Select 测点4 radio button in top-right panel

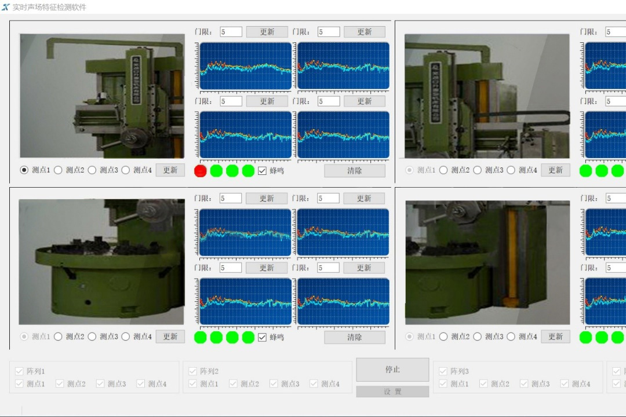pyautogui.click(x=511, y=170)
